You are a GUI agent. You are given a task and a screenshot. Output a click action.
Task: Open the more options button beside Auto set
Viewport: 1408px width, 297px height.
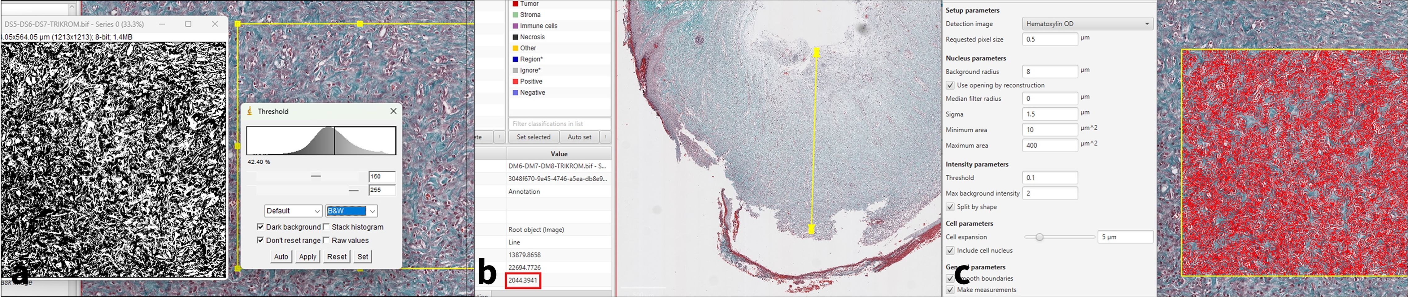605,137
